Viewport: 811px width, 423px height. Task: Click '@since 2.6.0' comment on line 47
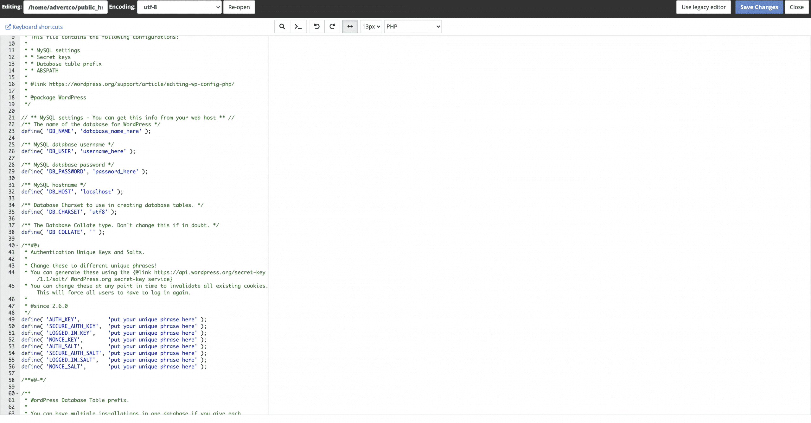(x=49, y=306)
